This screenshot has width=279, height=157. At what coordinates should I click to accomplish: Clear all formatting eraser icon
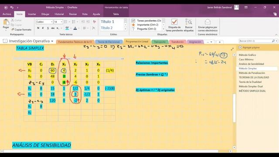click(94, 22)
